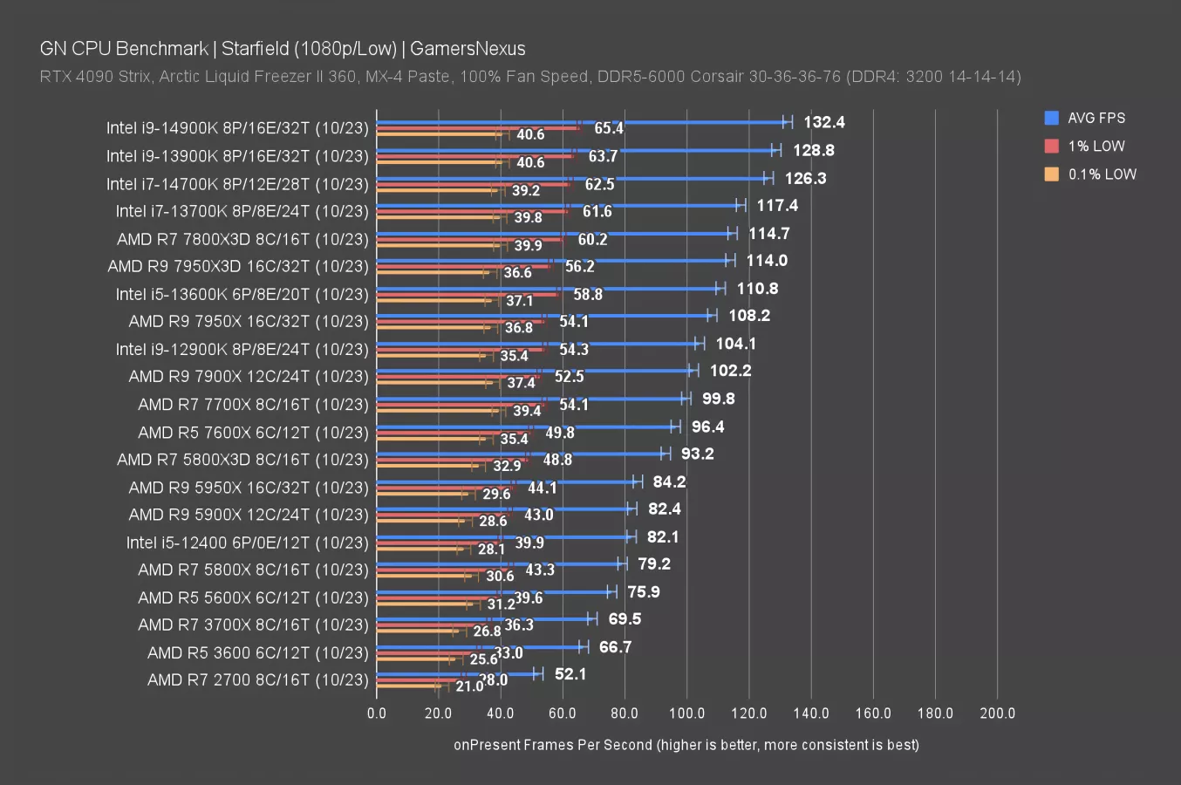1181x785 pixels.
Task: Select the 65.4 one-percent-low value
Action: tap(609, 128)
